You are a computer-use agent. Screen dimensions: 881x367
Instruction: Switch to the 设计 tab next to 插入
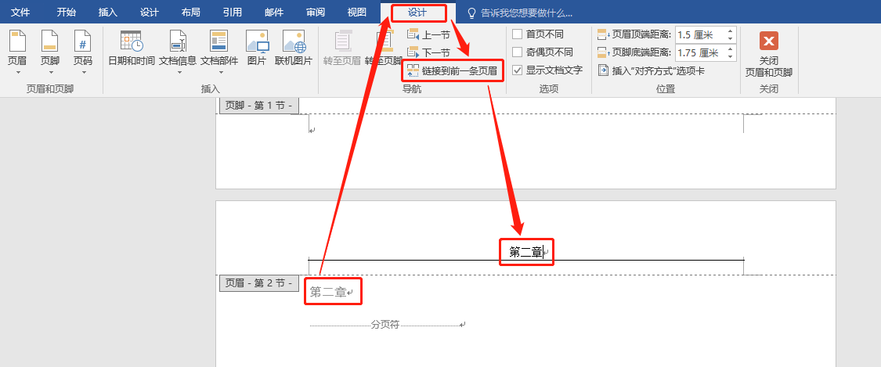click(x=150, y=13)
